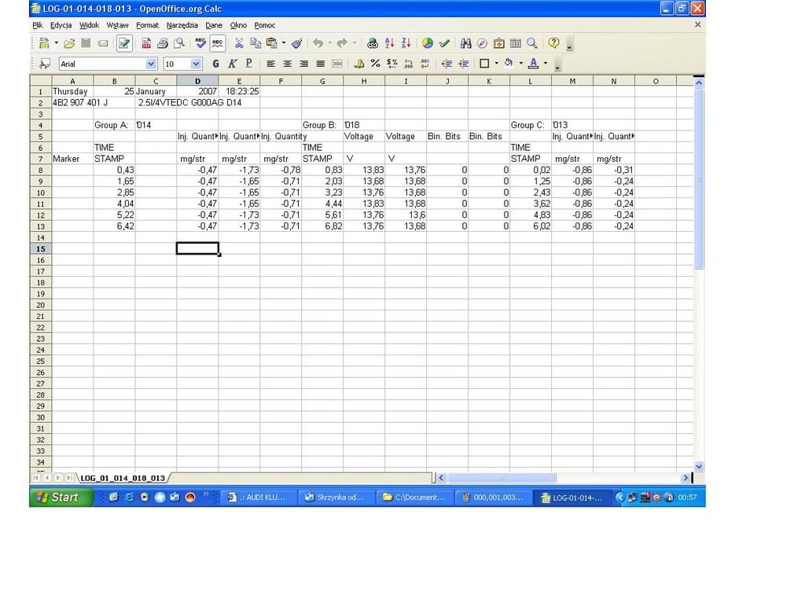Open the Edycja menu
This screenshot has height=595, width=805.
[61, 25]
